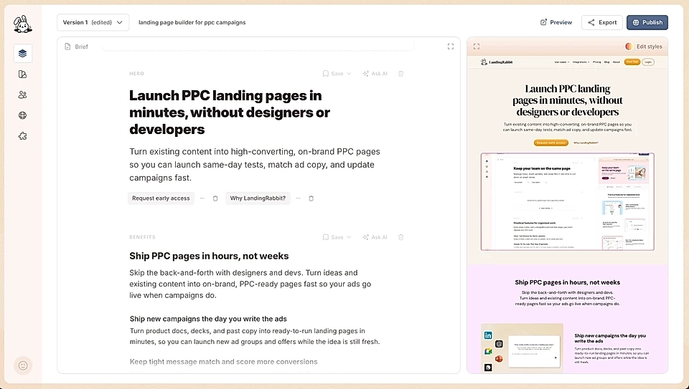Image resolution: width=689 pixels, height=389 pixels.
Task: Click the integrations image in preview
Action: 522,349
